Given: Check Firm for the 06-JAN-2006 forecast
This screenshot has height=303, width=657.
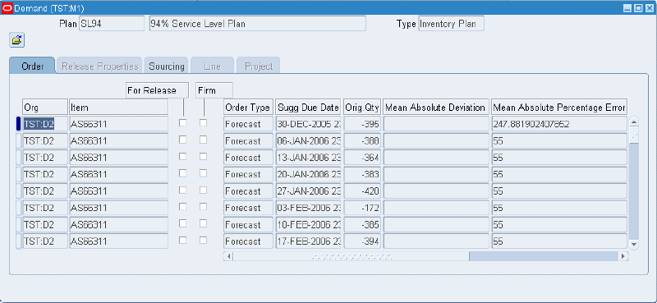Looking at the screenshot, I should tap(203, 140).
